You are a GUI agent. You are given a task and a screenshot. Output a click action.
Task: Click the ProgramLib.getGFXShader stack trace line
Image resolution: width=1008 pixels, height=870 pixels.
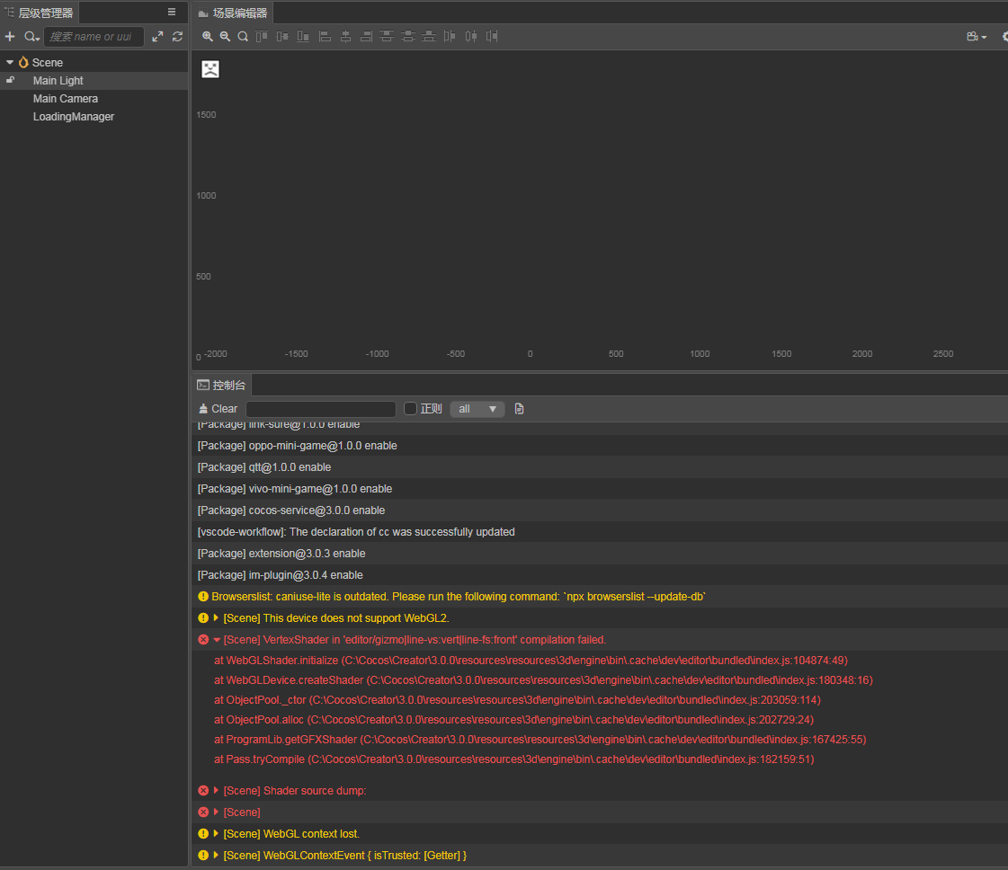pos(540,740)
